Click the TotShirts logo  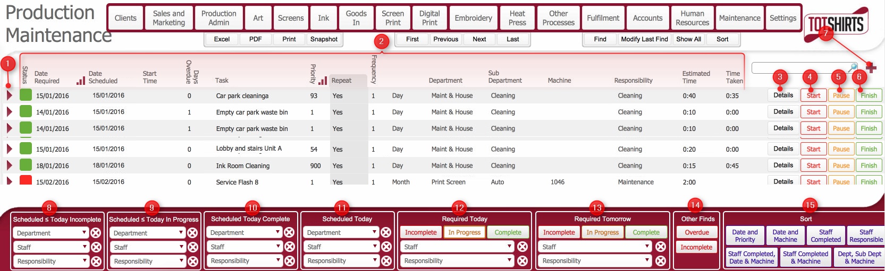coord(836,24)
